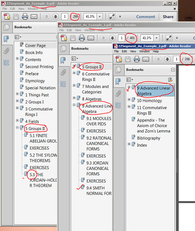Expand the Index bookmark
195x231 pixels.
point(129,144)
